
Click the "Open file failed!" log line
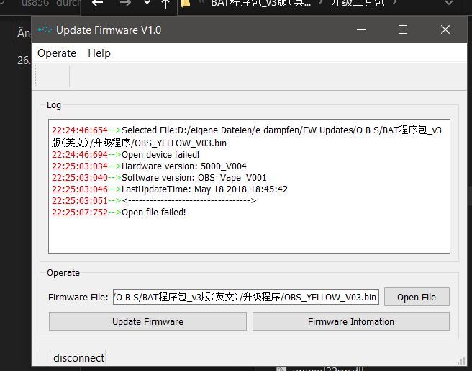[x=153, y=213]
